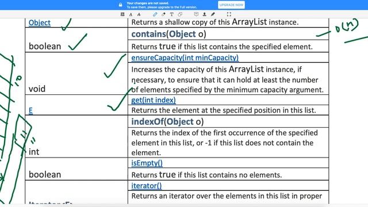Screen dimensions: 368x207
Task: Click the Upgrade Now button
Action: 231,5
